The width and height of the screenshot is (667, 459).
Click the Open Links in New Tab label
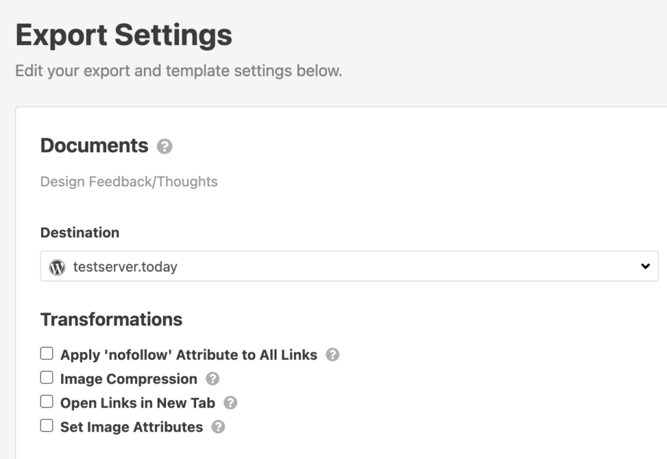pos(137,403)
